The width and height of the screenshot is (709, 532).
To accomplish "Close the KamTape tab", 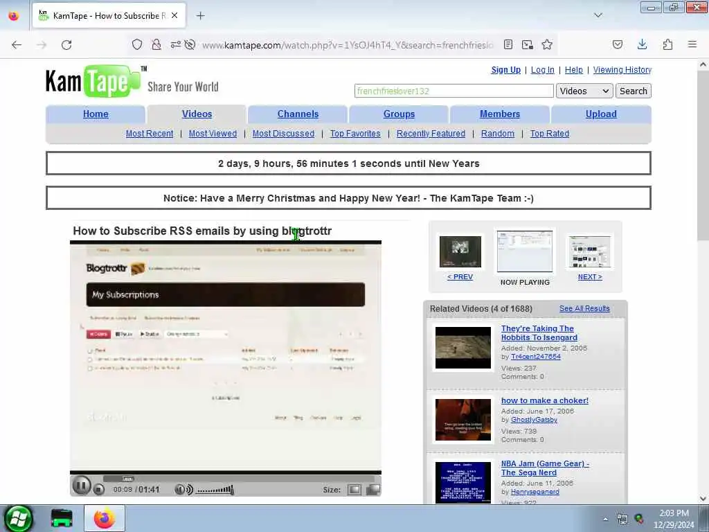I will click(174, 15).
